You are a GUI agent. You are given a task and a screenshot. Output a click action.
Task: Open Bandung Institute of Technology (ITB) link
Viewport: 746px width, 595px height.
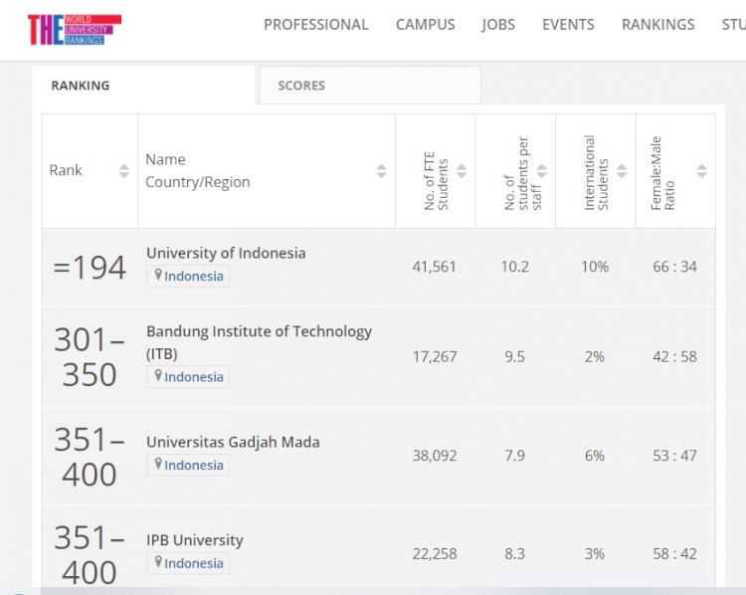pos(260,342)
